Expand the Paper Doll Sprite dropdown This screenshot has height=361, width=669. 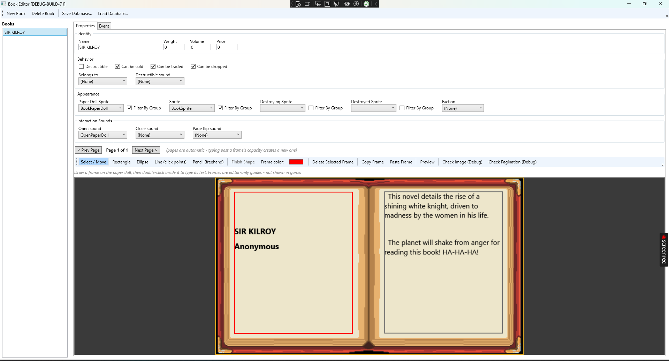point(101,108)
